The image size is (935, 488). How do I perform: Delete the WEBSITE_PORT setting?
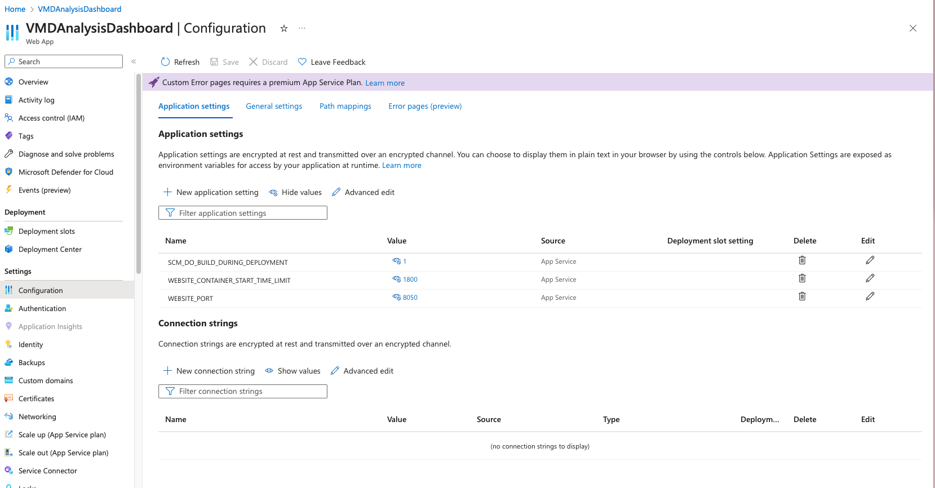(802, 296)
